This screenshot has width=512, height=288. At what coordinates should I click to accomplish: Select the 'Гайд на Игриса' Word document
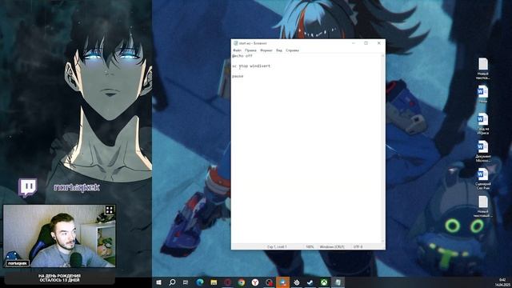pyautogui.click(x=483, y=123)
